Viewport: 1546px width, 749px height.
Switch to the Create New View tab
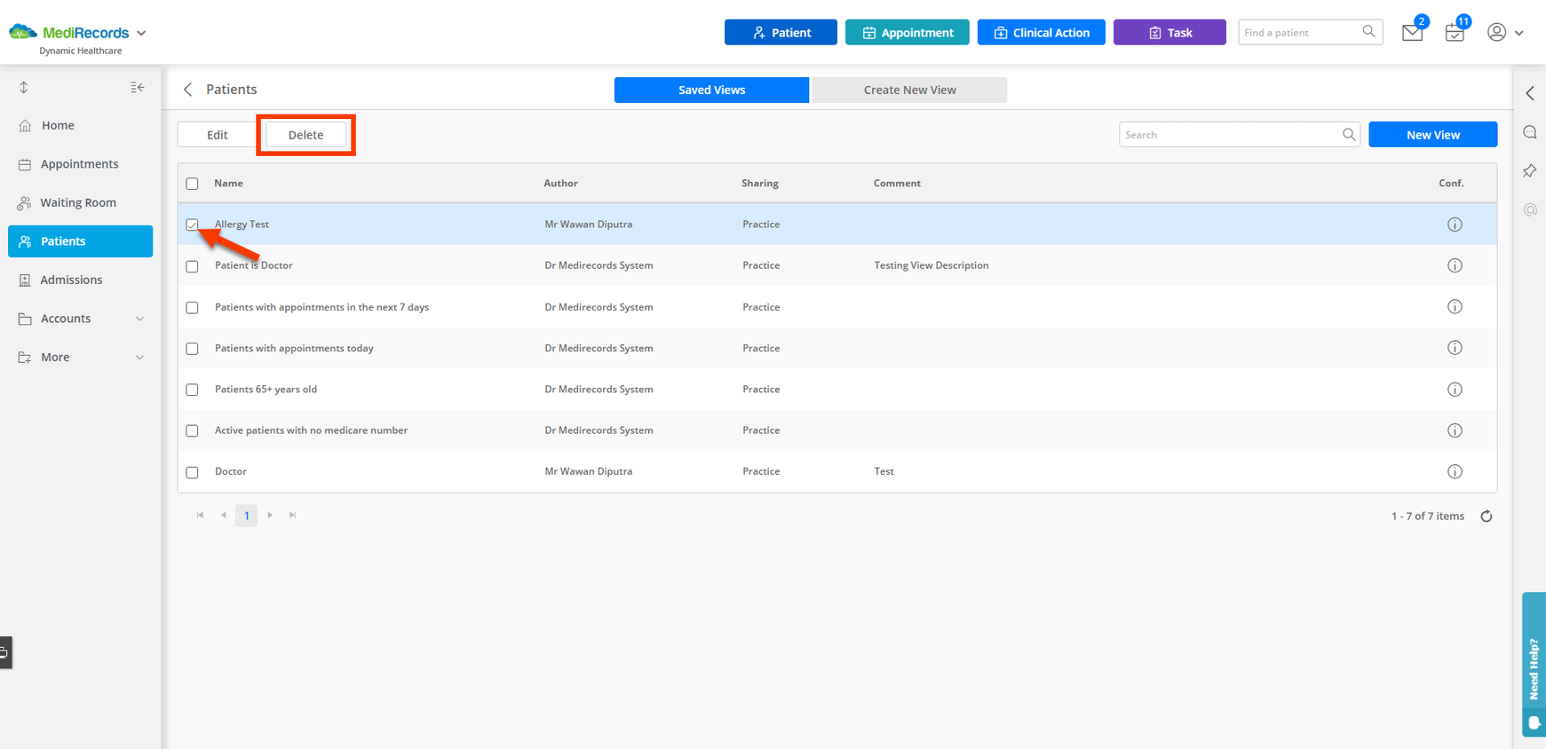point(909,90)
